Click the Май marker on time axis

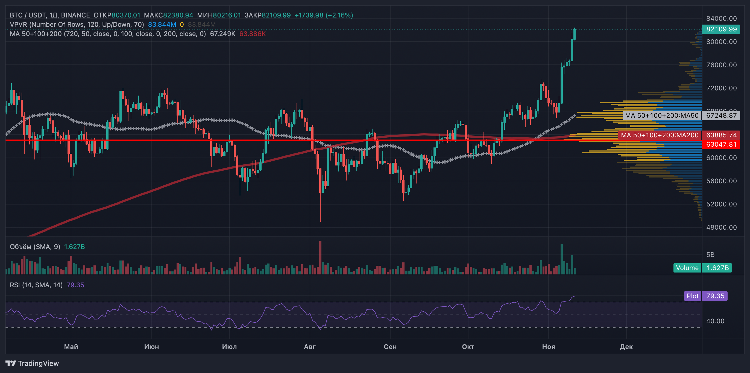[x=71, y=347]
